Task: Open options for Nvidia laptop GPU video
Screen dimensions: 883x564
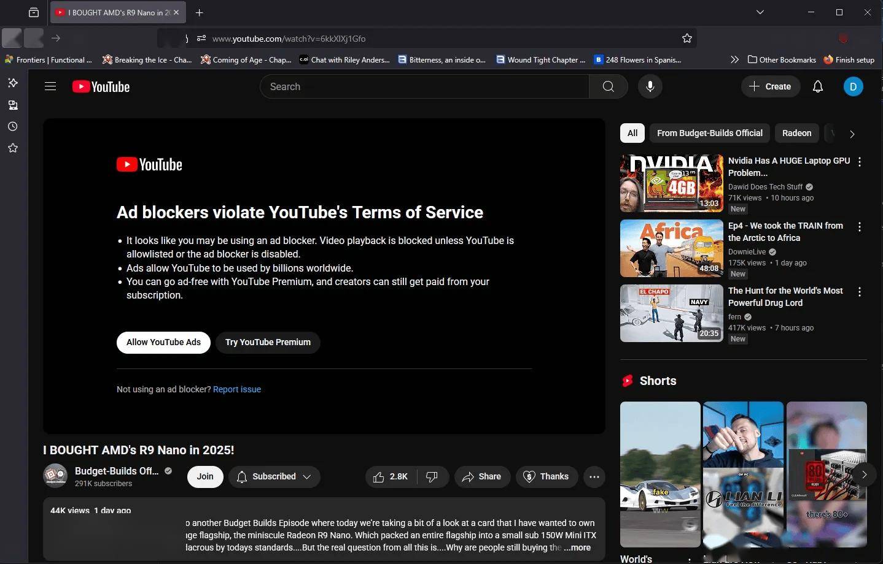Action: 860,162
